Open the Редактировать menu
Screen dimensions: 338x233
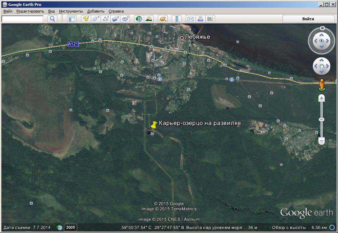[30, 11]
